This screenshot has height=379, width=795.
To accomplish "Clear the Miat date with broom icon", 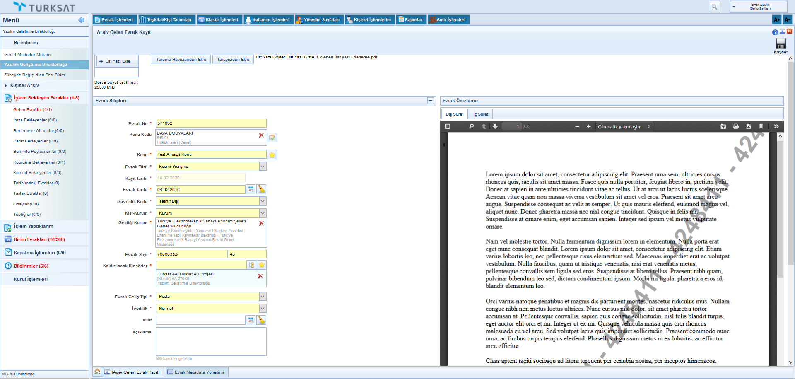I will [261, 320].
